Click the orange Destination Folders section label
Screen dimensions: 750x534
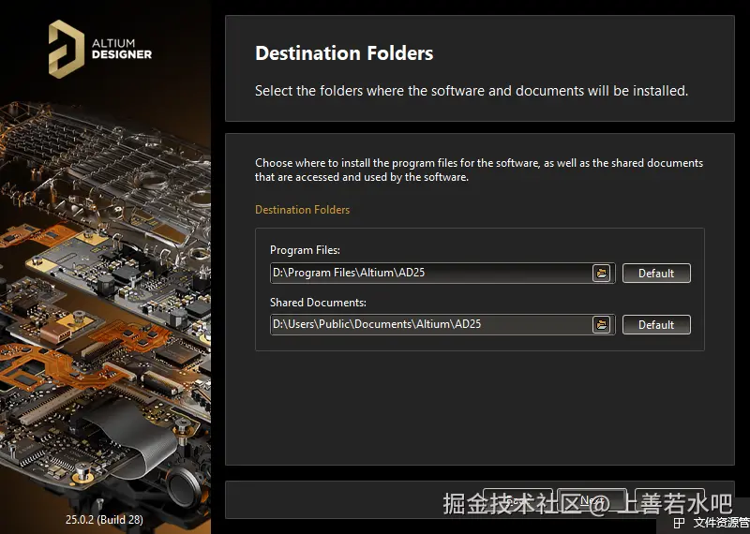[x=302, y=210]
